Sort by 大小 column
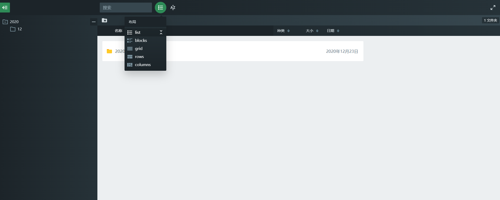Viewport: 500px width, 200px height. pos(312,31)
